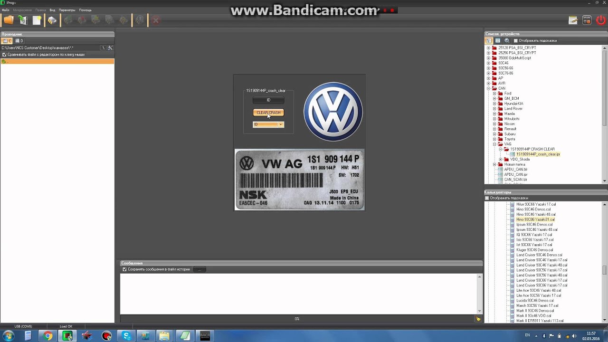The width and height of the screenshot is (608, 342).
Task: Expand the 25128 PSA_BSI_CRYPT folder
Action: point(488,48)
